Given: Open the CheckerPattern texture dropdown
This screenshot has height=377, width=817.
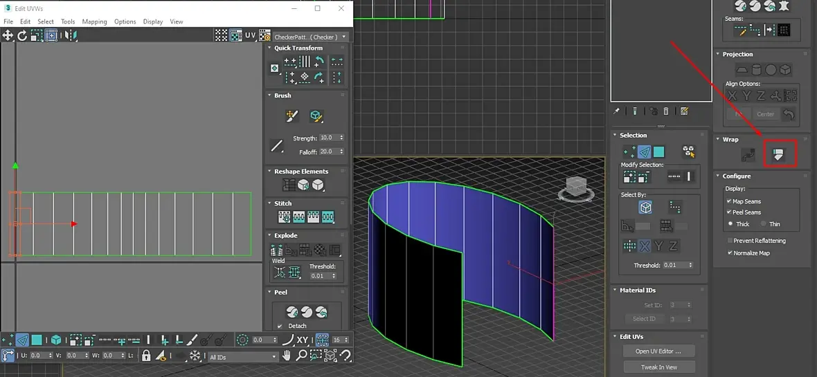Looking at the screenshot, I should coord(310,37).
